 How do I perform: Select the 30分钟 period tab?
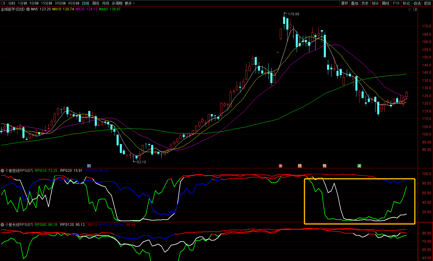point(60,3)
